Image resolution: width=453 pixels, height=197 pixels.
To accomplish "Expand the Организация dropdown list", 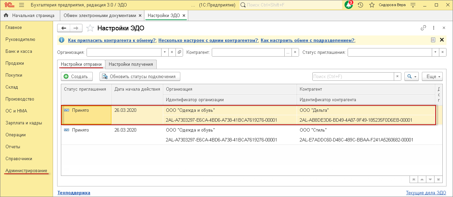I will tap(165, 52).
